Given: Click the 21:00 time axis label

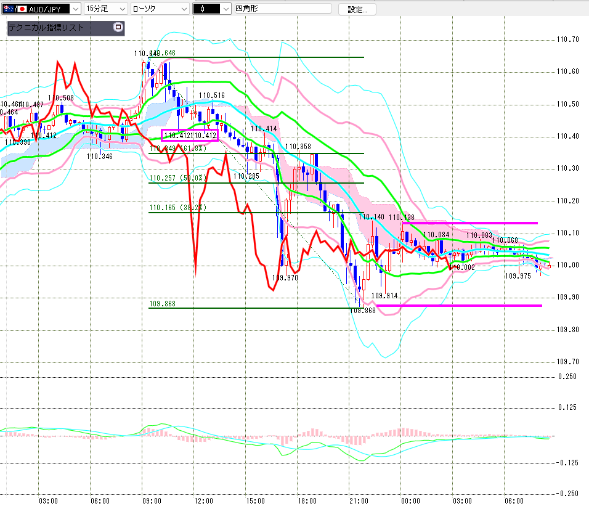Looking at the screenshot, I should pos(359,501).
